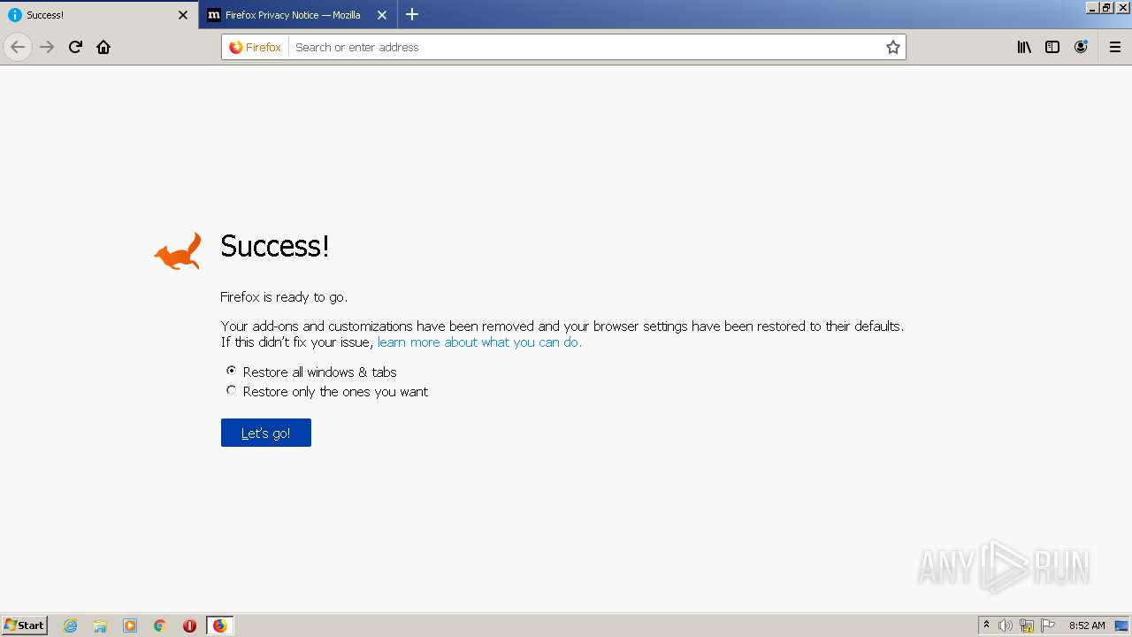1132x637 pixels.
Task: Click the Firefox identity icon in address bar
Action: coord(255,47)
